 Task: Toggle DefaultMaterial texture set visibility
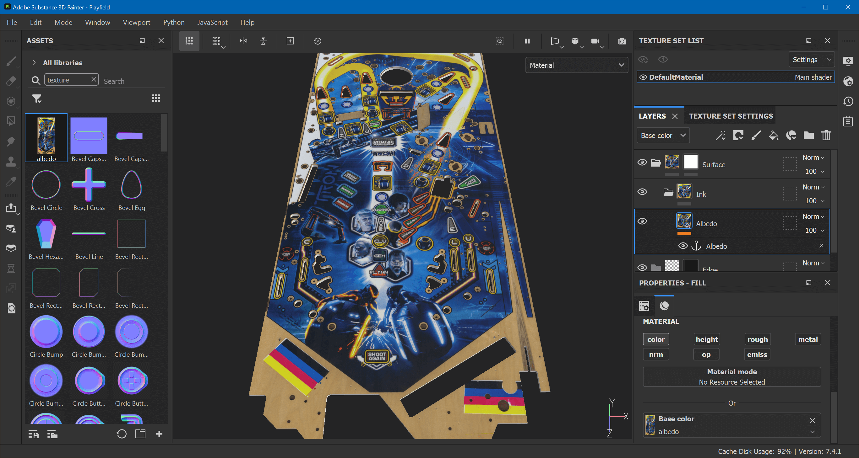[x=643, y=77]
